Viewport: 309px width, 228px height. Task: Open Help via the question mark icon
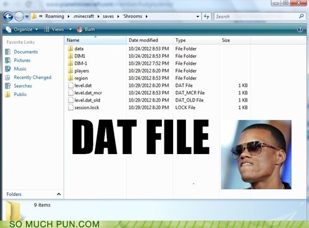[300, 30]
